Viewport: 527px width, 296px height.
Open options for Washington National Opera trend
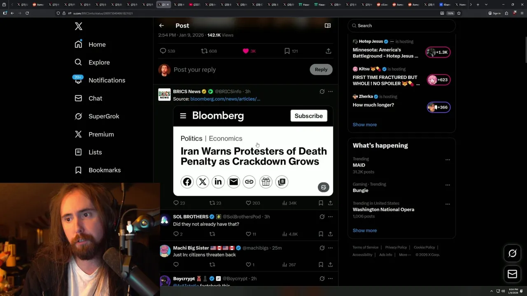(448, 204)
